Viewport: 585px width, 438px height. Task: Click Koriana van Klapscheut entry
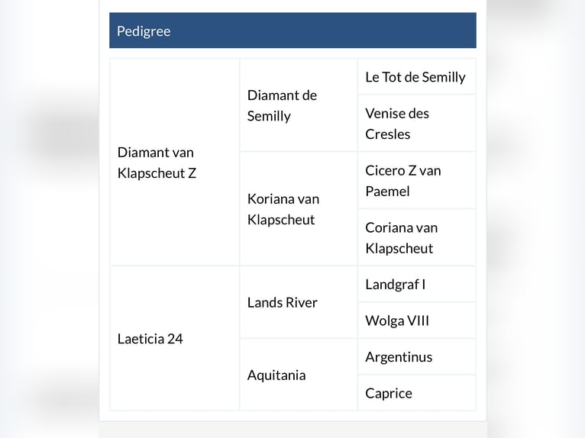coord(283,209)
